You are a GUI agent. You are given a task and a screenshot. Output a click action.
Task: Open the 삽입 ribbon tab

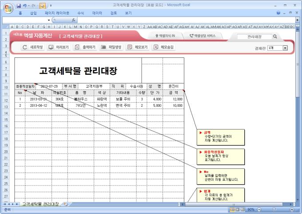coord(33,13)
